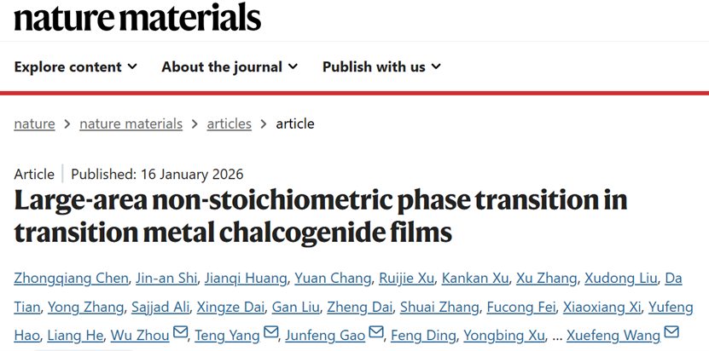Click the envelope icon after Xuefeng Wang
Screen dimensions: 709x351
[x=671, y=333]
